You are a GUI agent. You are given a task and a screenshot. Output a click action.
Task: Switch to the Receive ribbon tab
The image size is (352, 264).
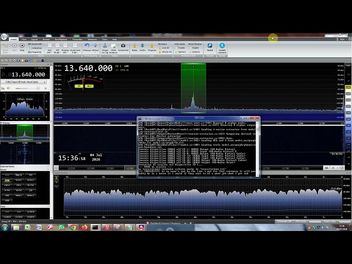tap(46, 39)
